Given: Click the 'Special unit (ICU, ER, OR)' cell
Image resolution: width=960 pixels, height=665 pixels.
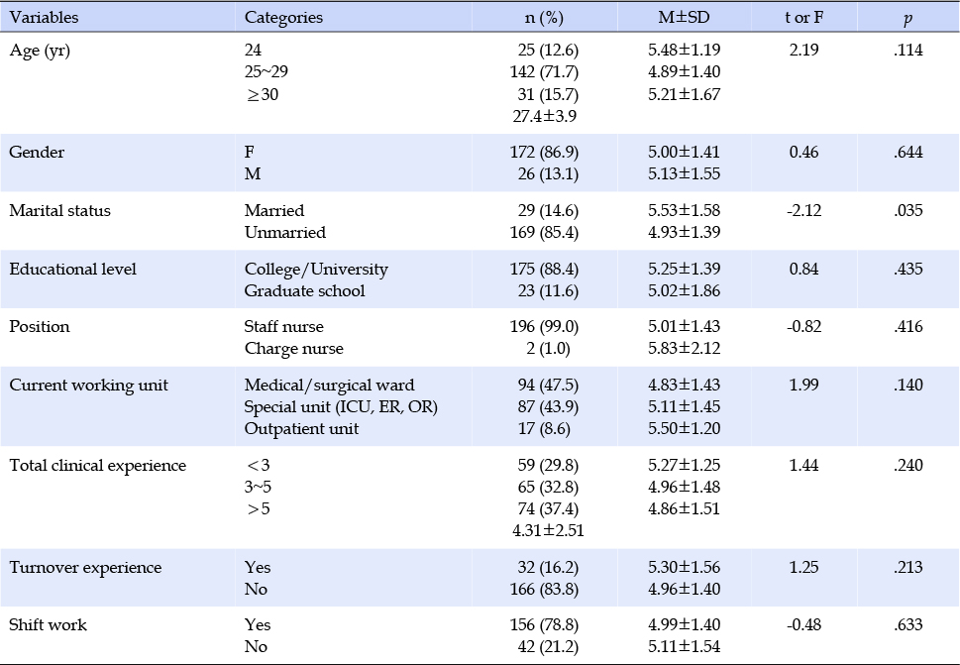Looking at the screenshot, I should pyautogui.click(x=341, y=406).
